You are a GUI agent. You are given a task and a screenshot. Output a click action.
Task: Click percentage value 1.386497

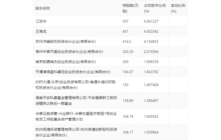(151, 101)
